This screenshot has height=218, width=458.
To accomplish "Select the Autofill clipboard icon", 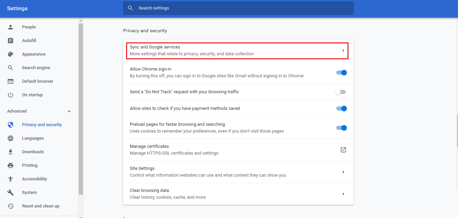I will 11,41.
